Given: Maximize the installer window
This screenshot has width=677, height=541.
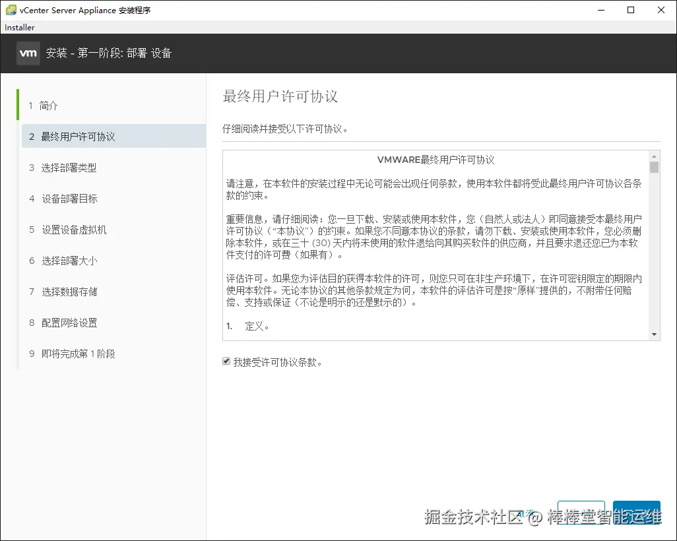Looking at the screenshot, I should [x=631, y=10].
